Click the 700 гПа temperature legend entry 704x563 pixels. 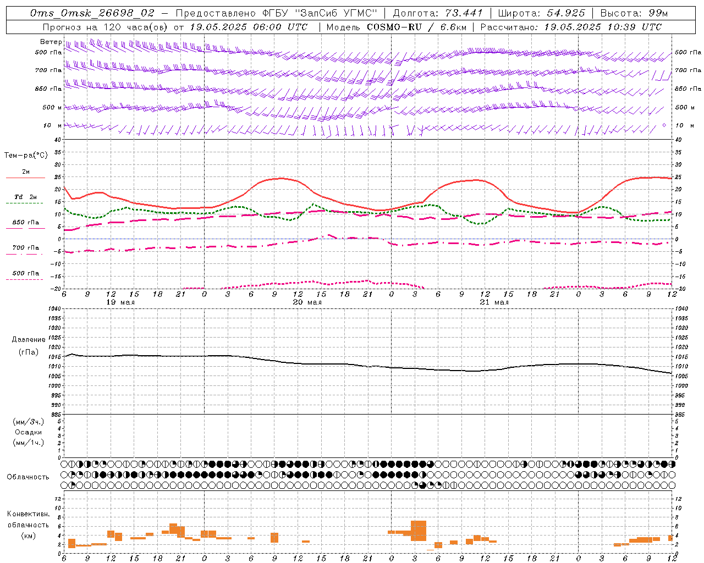coord(25,247)
